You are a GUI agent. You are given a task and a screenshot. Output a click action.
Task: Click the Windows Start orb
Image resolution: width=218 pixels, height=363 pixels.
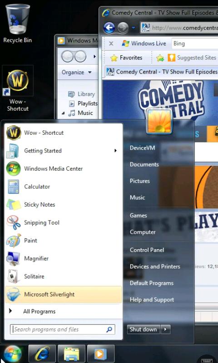point(13,354)
